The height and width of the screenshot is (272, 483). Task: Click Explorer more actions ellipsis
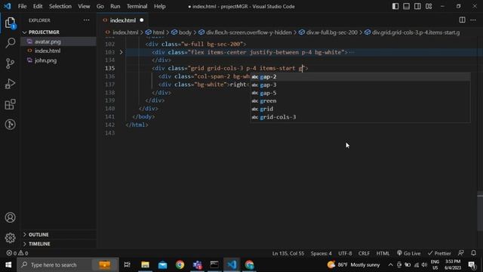point(87,20)
